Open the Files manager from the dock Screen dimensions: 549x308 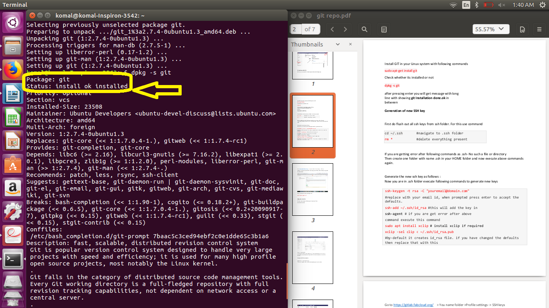(x=13, y=46)
